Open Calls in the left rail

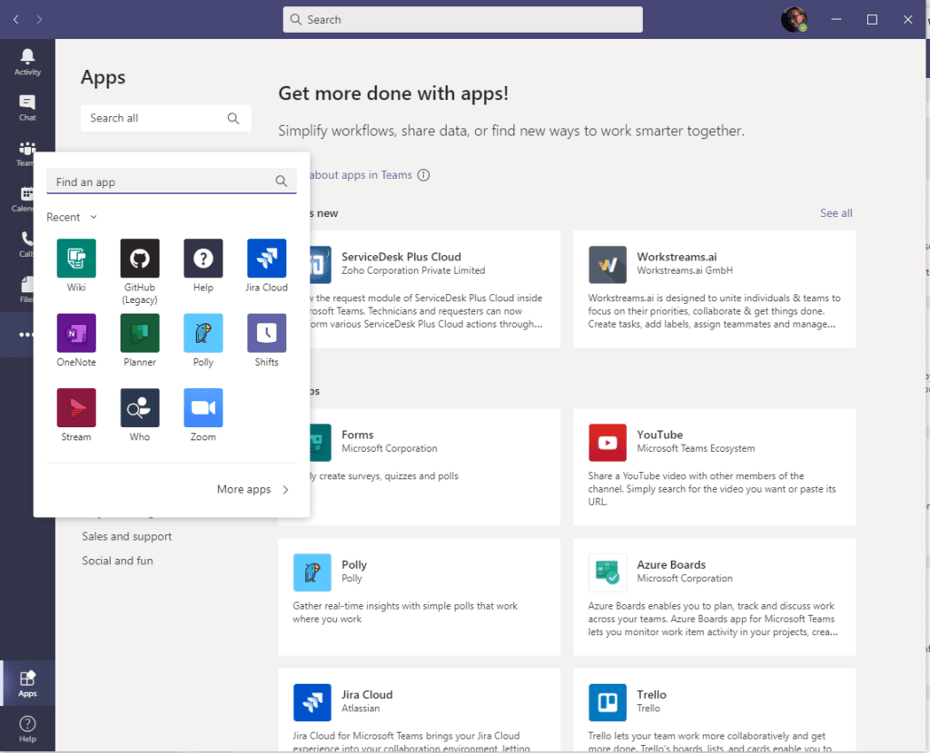pos(27,244)
